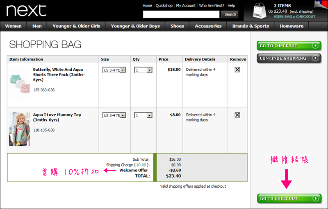This screenshot has width=328, height=209.
Task: Click the TOTAL $23.40 amount
Action: pyautogui.click(x=173, y=176)
